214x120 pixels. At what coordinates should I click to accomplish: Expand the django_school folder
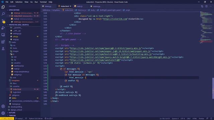[x=16, y=110]
